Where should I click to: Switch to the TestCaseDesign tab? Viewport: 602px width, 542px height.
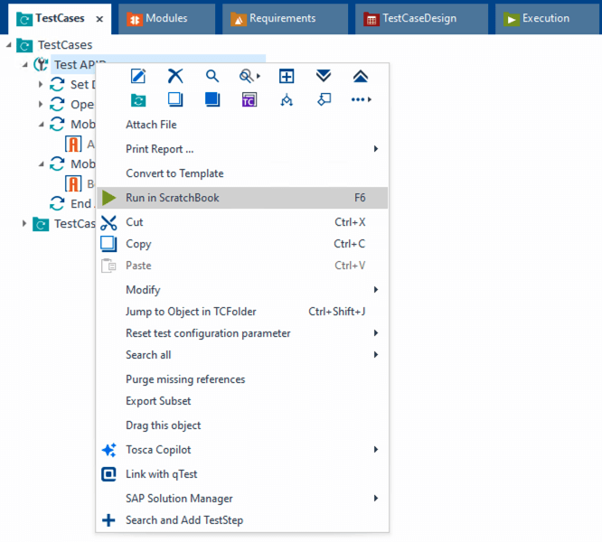pyautogui.click(x=421, y=19)
